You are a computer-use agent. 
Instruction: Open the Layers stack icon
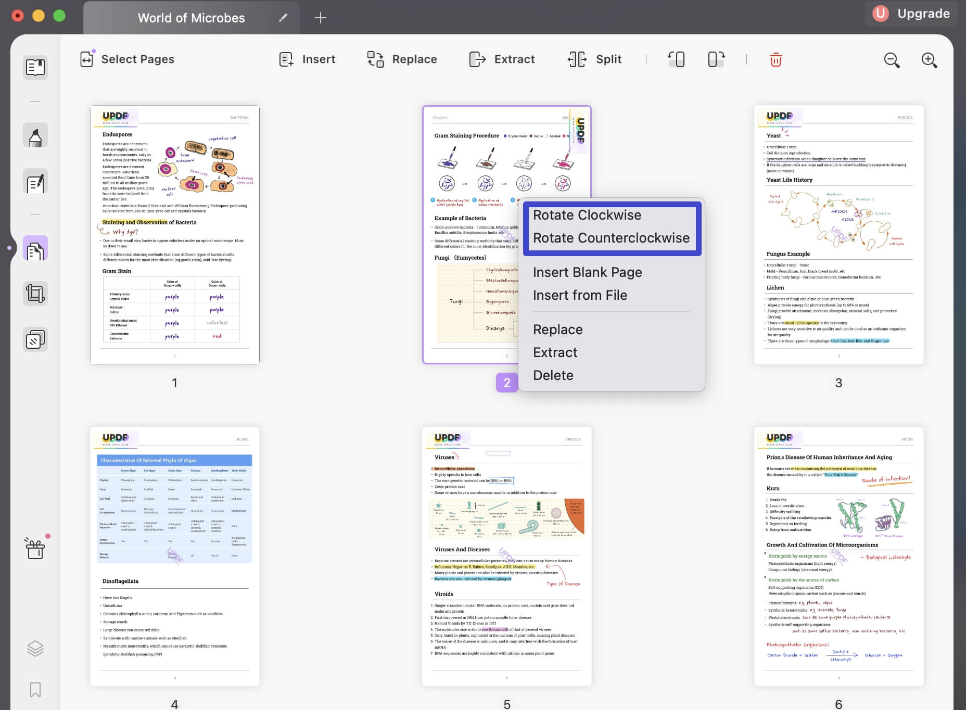[x=35, y=649]
